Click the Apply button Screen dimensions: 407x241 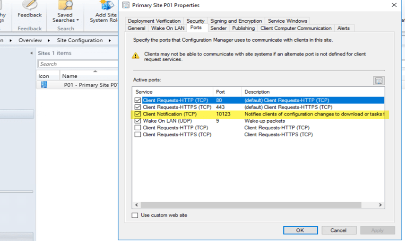(x=377, y=230)
